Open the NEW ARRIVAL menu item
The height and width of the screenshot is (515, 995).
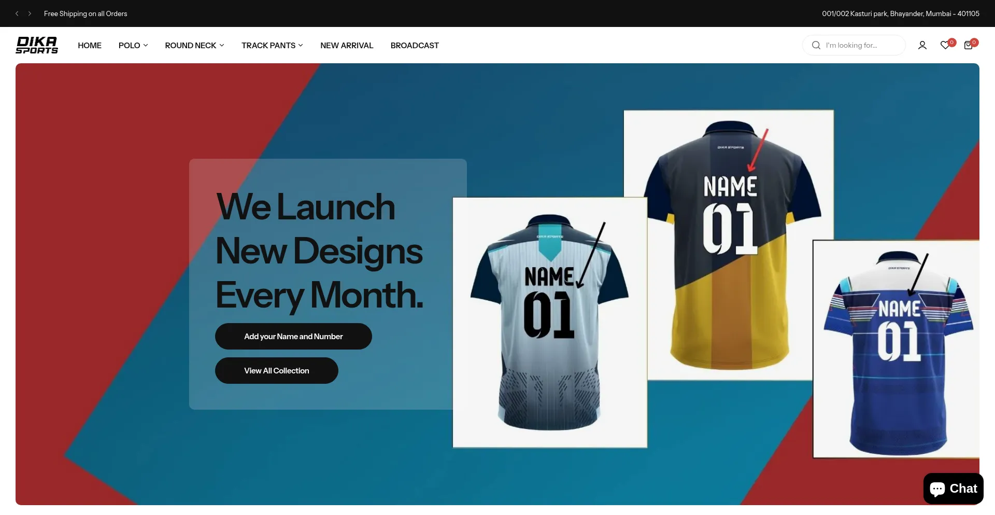(347, 46)
